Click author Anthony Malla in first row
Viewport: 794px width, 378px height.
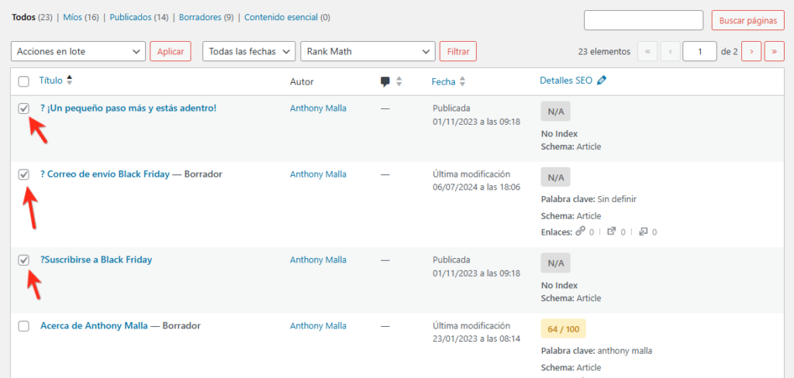[318, 108]
